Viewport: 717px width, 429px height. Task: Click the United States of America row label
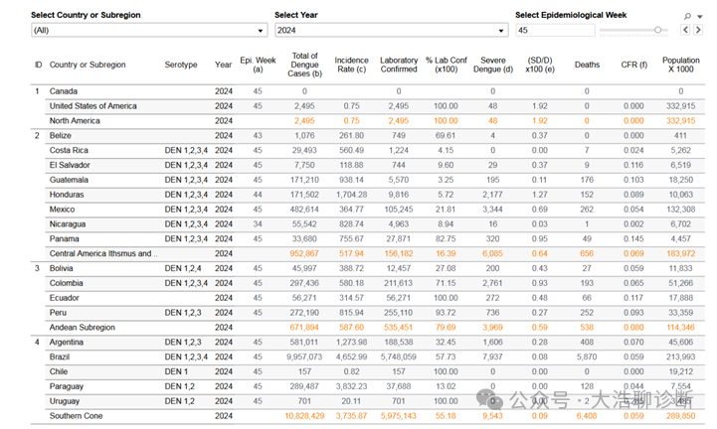[93, 106]
